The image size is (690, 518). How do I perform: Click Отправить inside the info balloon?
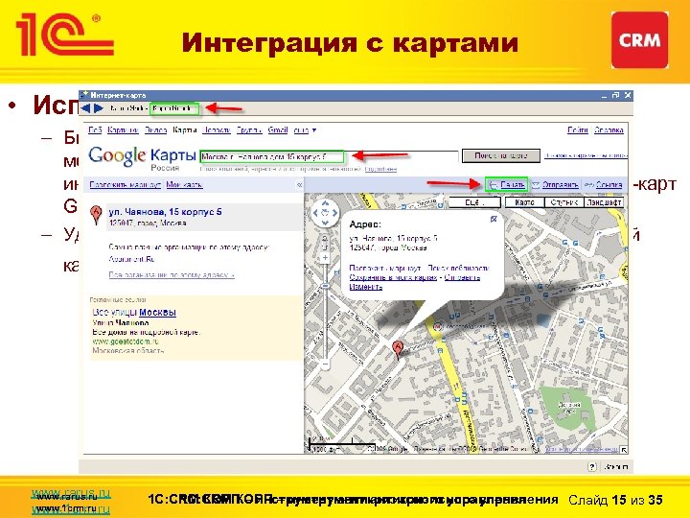coord(462,277)
